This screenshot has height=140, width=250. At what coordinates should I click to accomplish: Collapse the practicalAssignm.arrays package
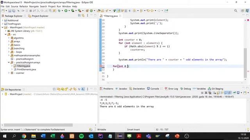pos(9,62)
